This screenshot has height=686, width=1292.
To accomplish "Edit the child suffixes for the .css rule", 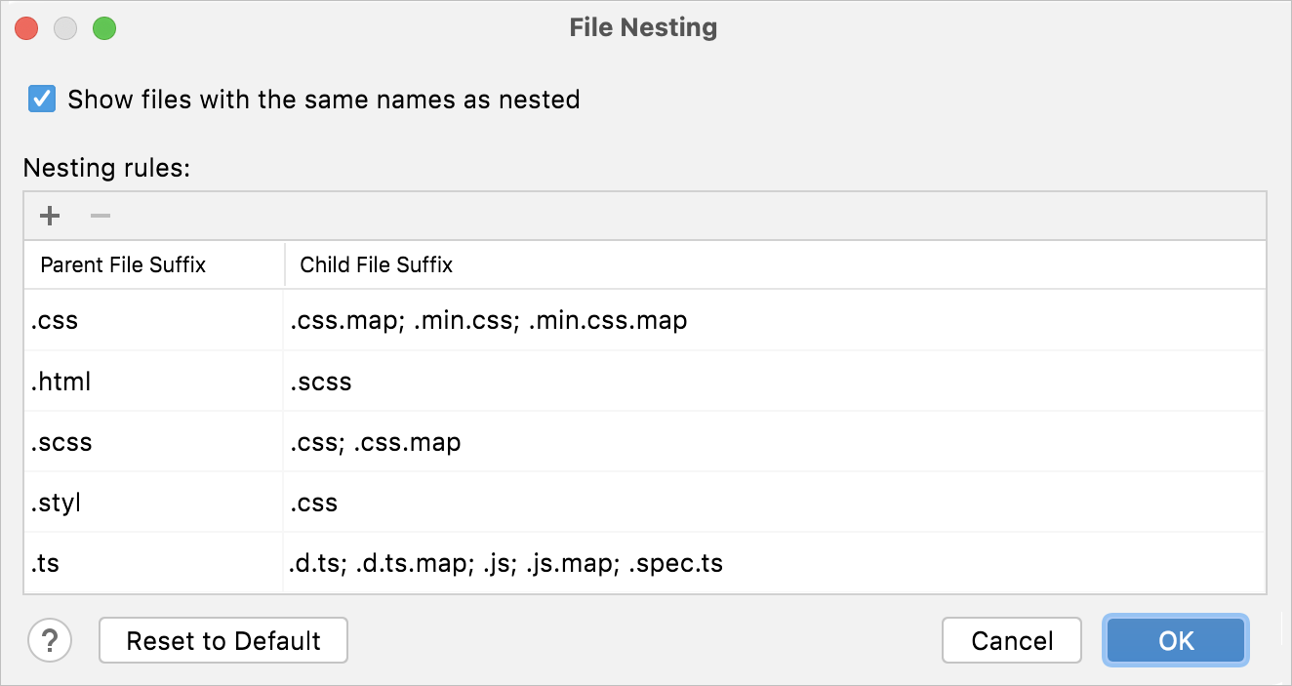I will coord(488,320).
